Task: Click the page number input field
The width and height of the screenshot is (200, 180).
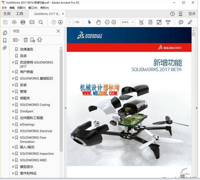Action: pos(70,22)
